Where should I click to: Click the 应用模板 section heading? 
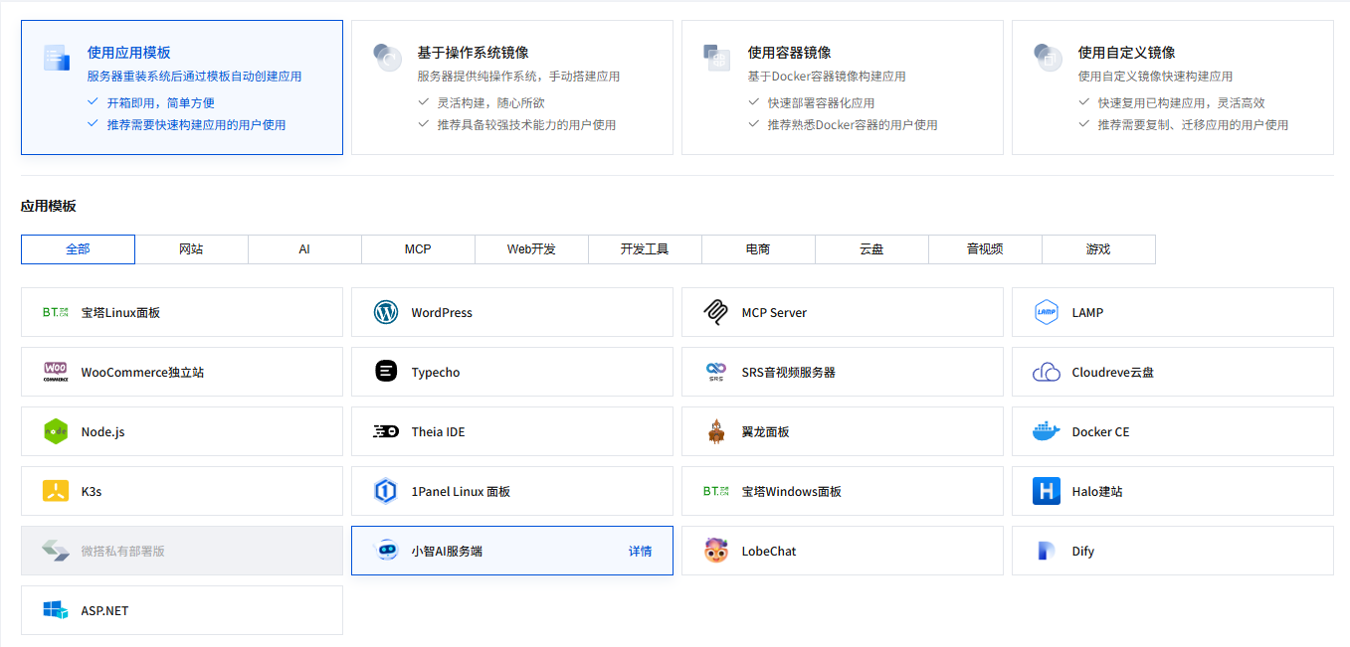click(49, 206)
